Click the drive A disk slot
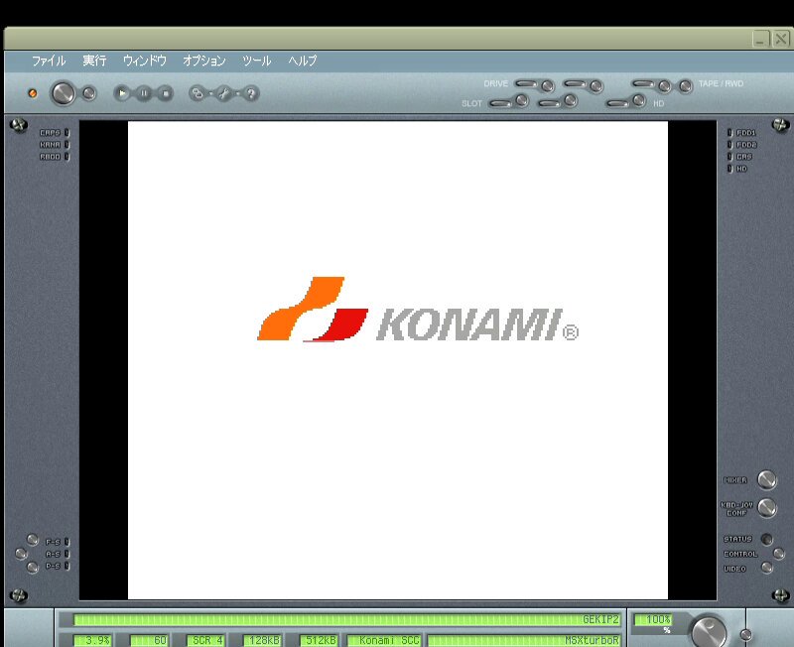 (x=527, y=83)
